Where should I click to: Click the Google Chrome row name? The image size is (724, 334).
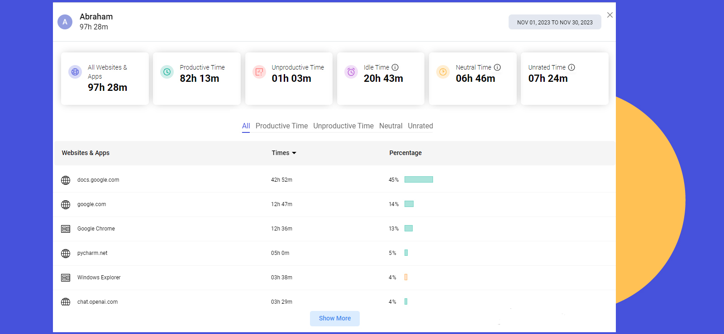click(96, 229)
